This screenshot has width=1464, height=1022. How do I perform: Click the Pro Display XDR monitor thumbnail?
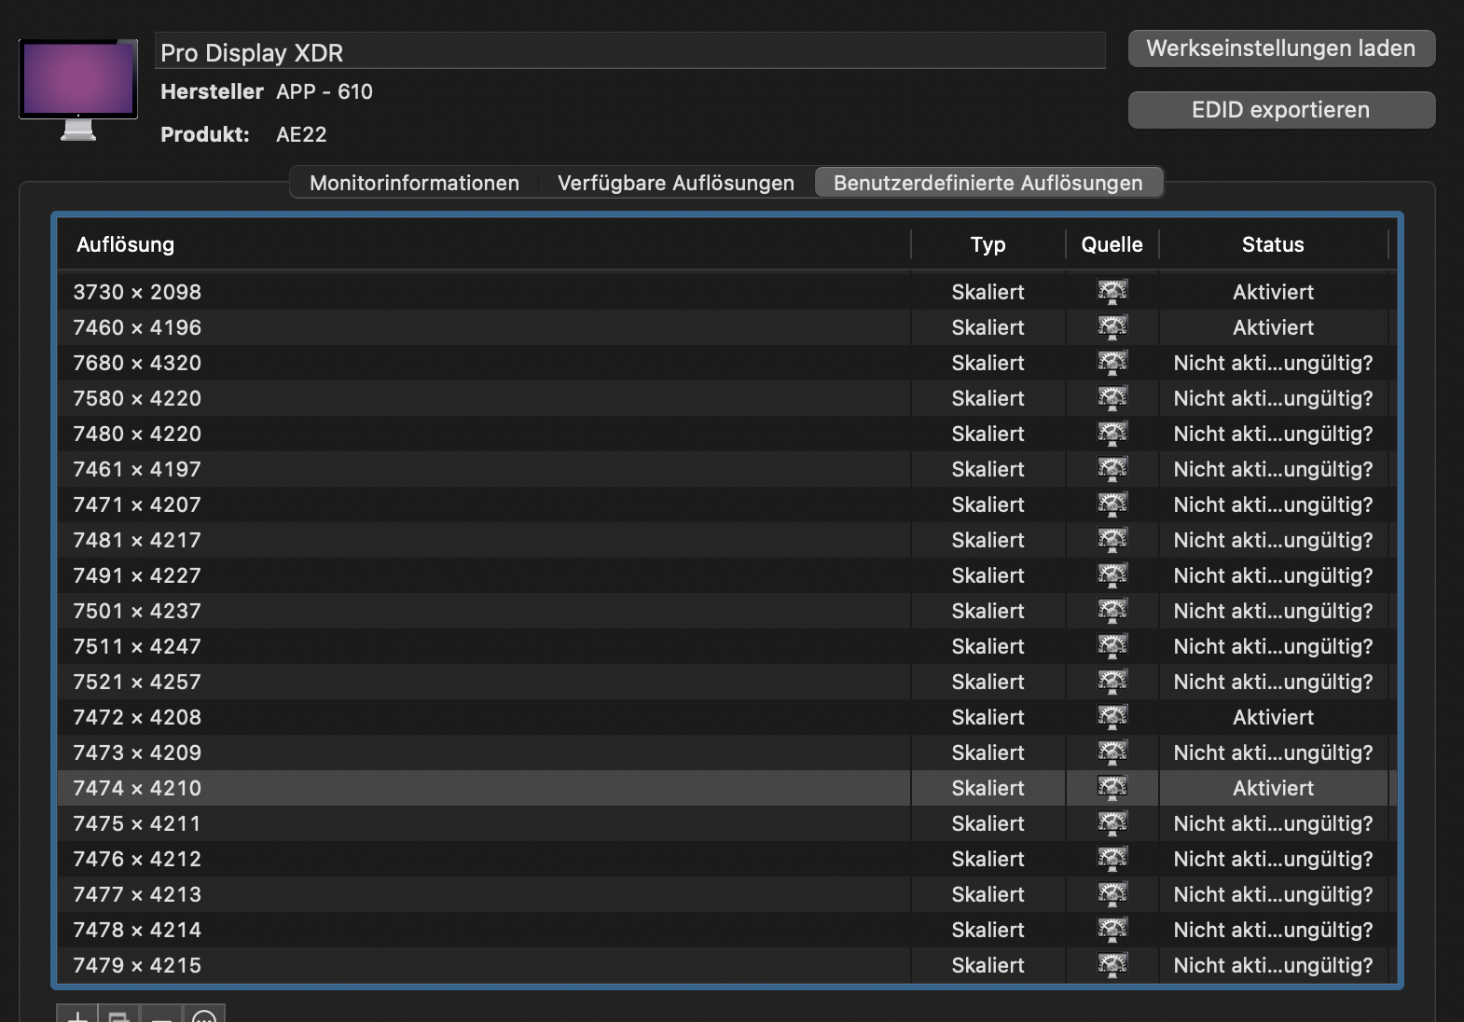(78, 90)
